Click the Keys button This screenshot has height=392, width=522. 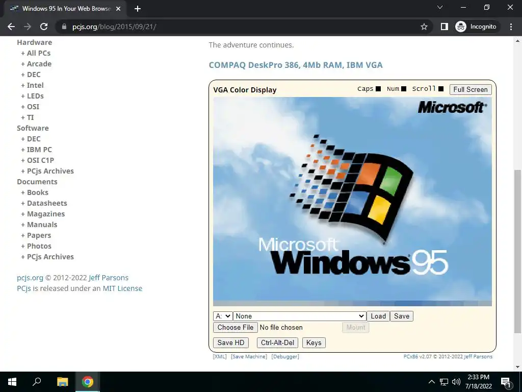point(314,342)
